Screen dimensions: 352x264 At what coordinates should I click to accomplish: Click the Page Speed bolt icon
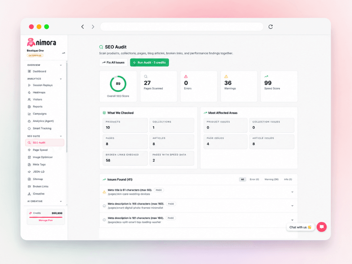click(29, 150)
